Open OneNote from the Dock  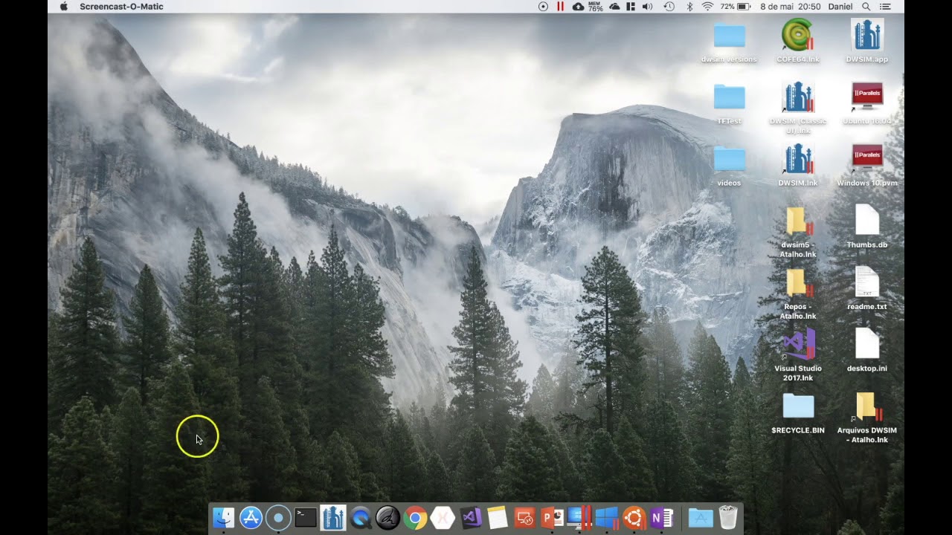coord(662,518)
